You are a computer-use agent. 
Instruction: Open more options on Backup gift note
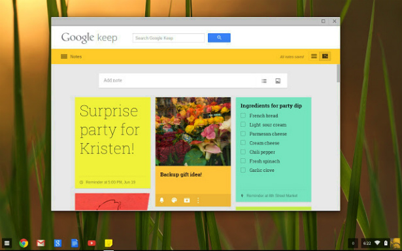coord(198,200)
